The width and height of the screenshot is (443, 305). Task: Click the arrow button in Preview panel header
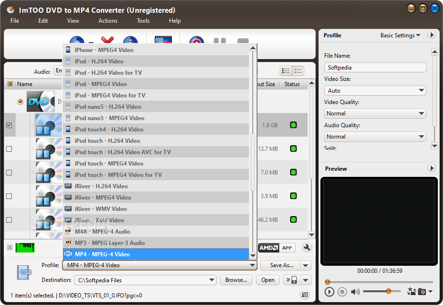tap(432, 168)
